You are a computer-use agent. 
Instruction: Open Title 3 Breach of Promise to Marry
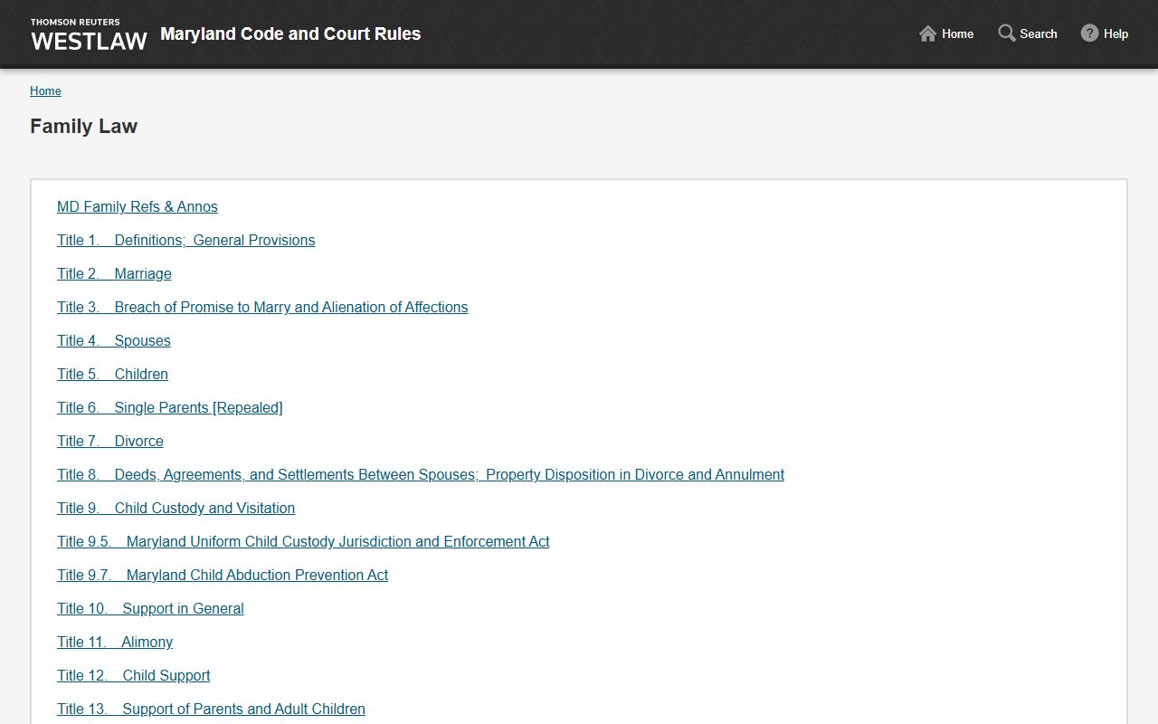(262, 308)
